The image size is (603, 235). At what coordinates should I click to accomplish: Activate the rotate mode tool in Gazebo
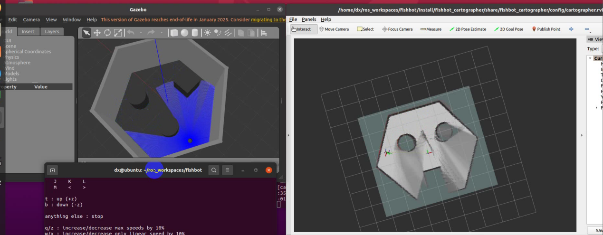[107, 33]
